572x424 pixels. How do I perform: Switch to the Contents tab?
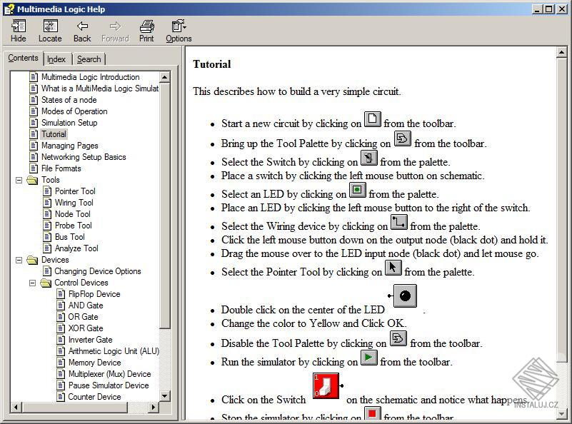tap(23, 58)
